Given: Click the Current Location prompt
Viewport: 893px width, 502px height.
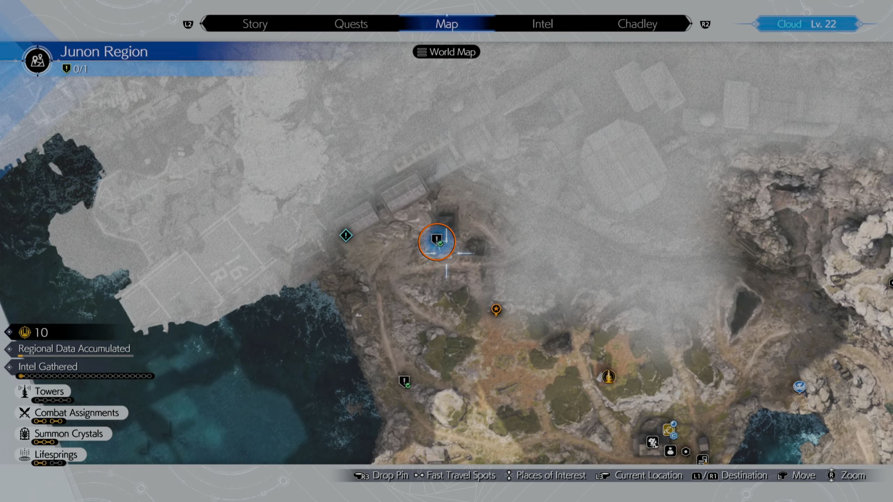Looking at the screenshot, I should pos(639,476).
